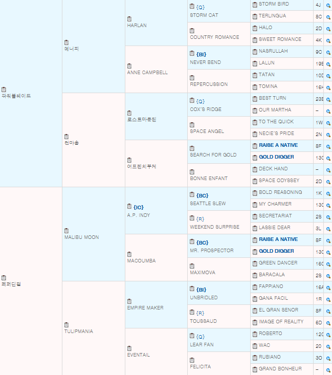This screenshot has width=332, height=375.
Task: Click the clipboard icon above STORM CAT
Action: (x=192, y=7)
